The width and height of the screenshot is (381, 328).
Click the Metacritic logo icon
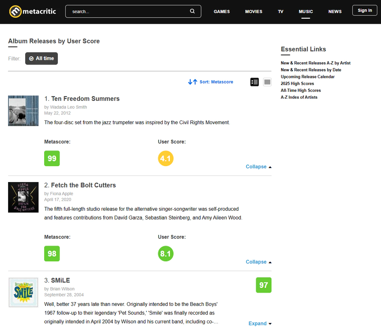(x=15, y=12)
